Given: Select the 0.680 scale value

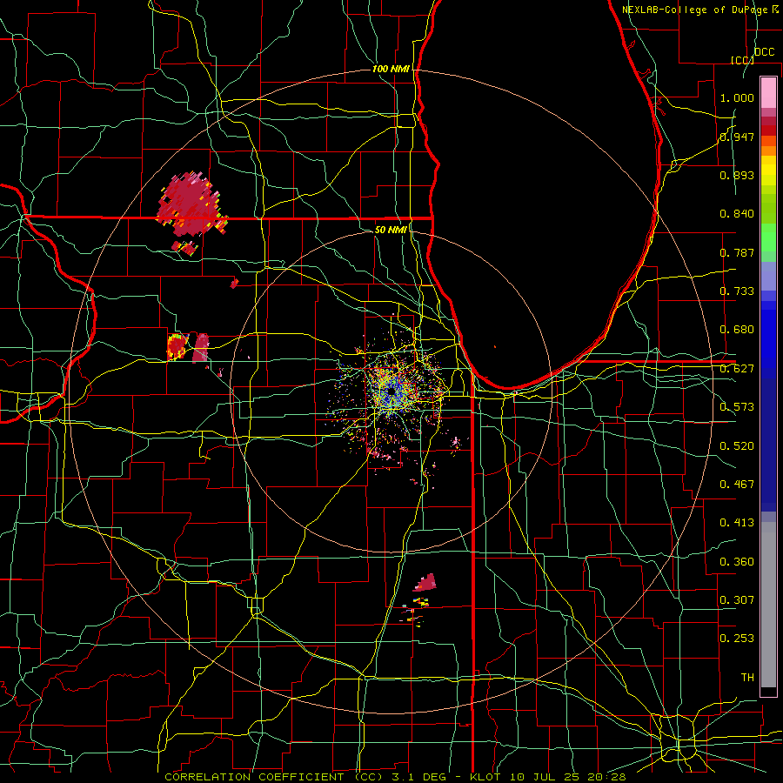Looking at the screenshot, I should 737,330.
